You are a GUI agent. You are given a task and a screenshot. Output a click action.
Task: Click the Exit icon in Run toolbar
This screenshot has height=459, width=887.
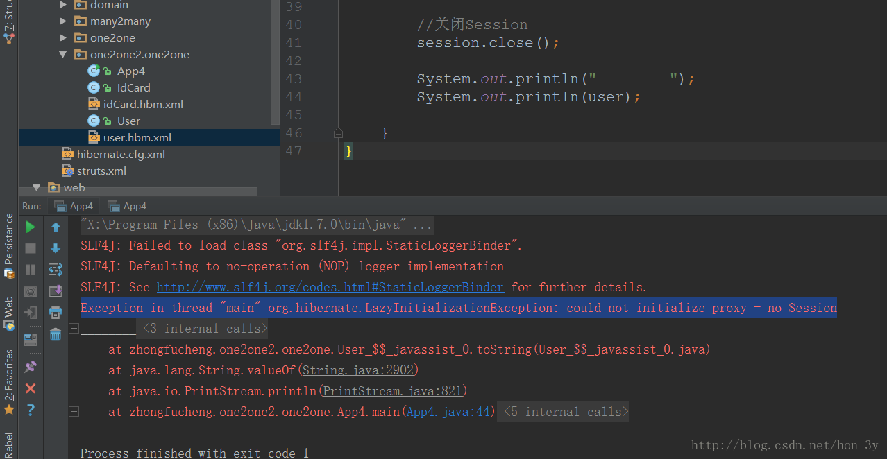tap(31, 313)
